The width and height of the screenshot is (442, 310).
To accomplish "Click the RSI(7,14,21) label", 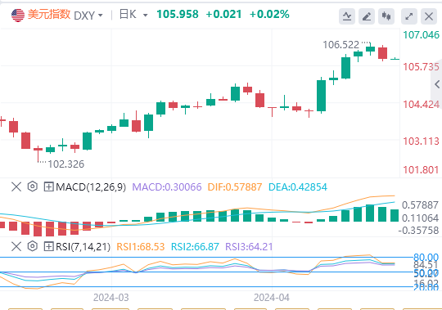I will tap(83, 247).
